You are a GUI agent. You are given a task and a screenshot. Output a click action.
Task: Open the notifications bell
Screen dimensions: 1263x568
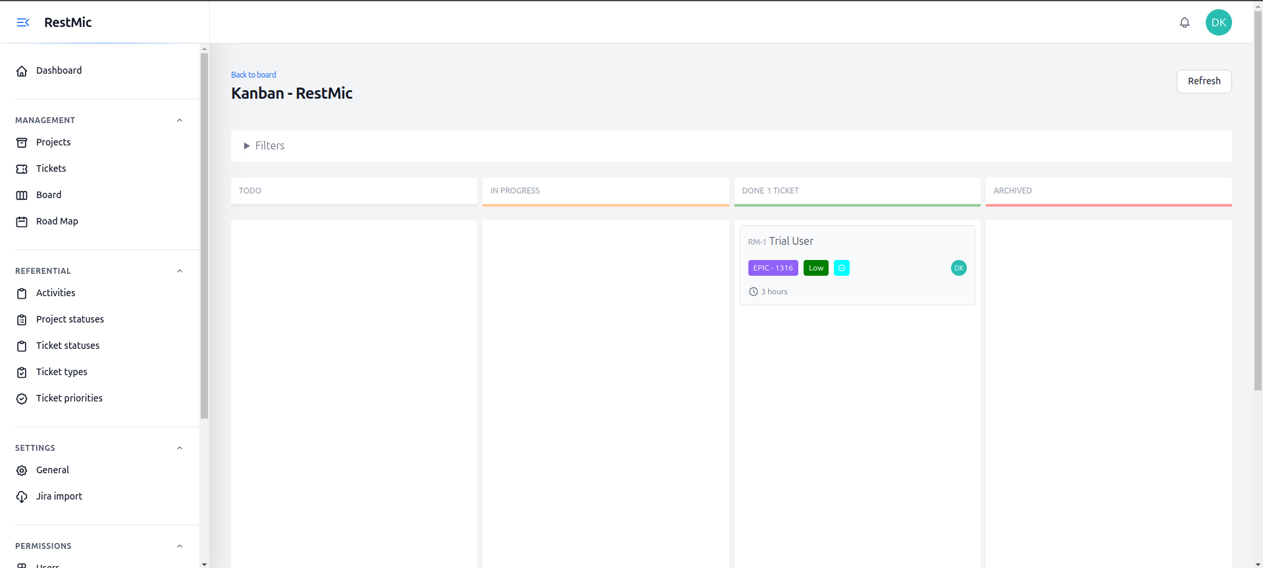(x=1185, y=22)
